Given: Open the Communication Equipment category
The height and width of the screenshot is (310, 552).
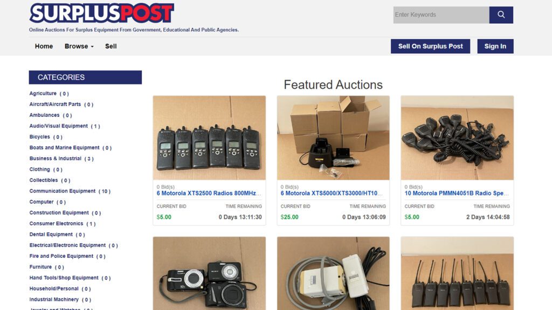Looking at the screenshot, I should [63, 191].
